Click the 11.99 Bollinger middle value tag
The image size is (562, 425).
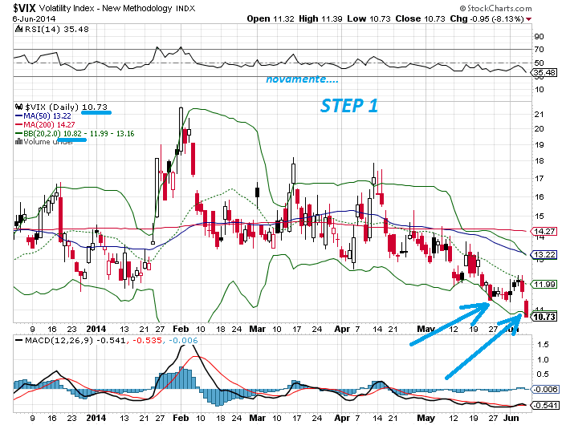pos(544,285)
